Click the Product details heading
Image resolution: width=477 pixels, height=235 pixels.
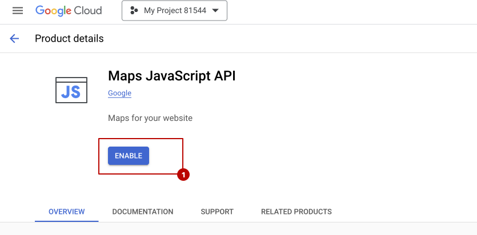[x=69, y=39]
